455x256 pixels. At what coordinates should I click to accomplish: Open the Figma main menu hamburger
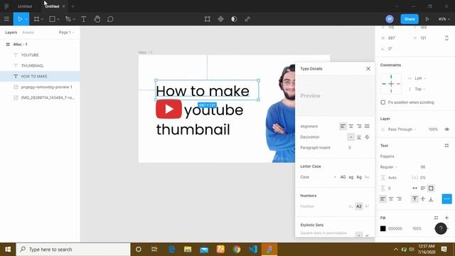coord(6,19)
